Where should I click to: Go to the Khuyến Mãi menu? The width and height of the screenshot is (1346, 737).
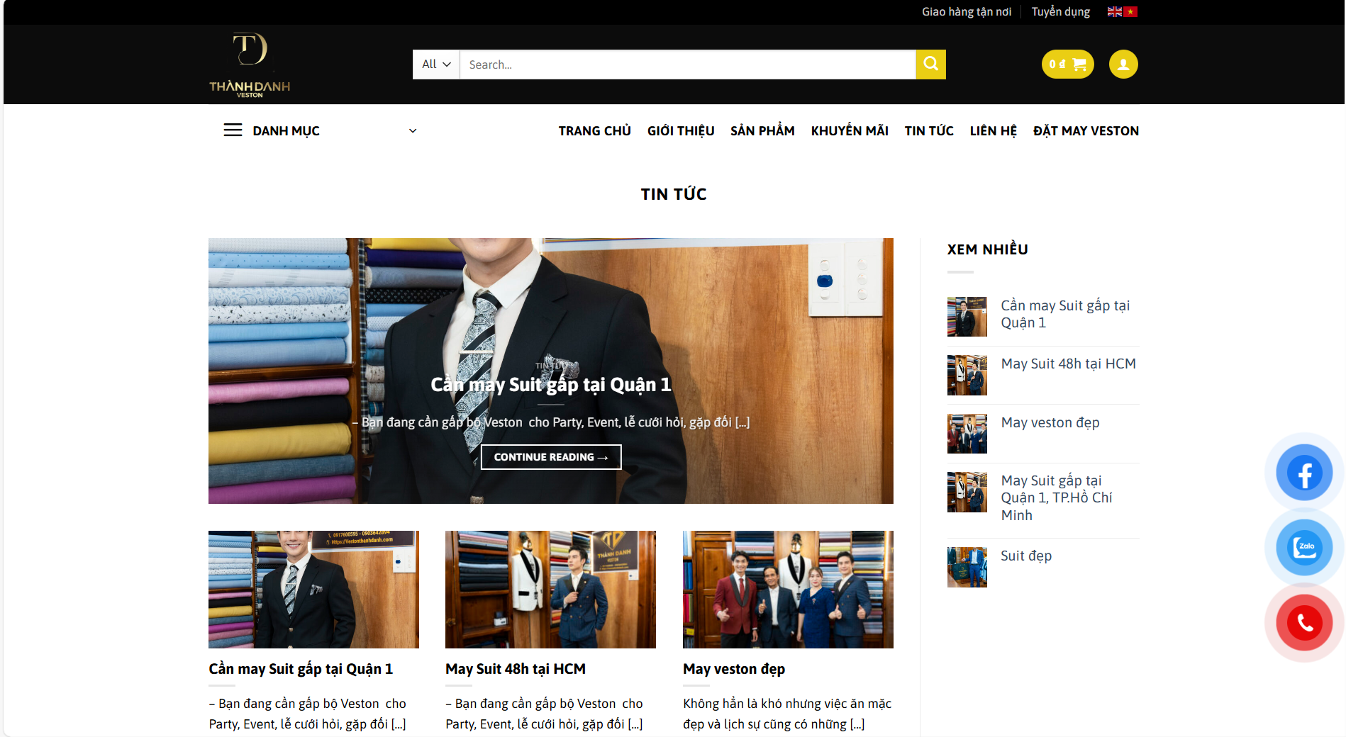pos(849,131)
